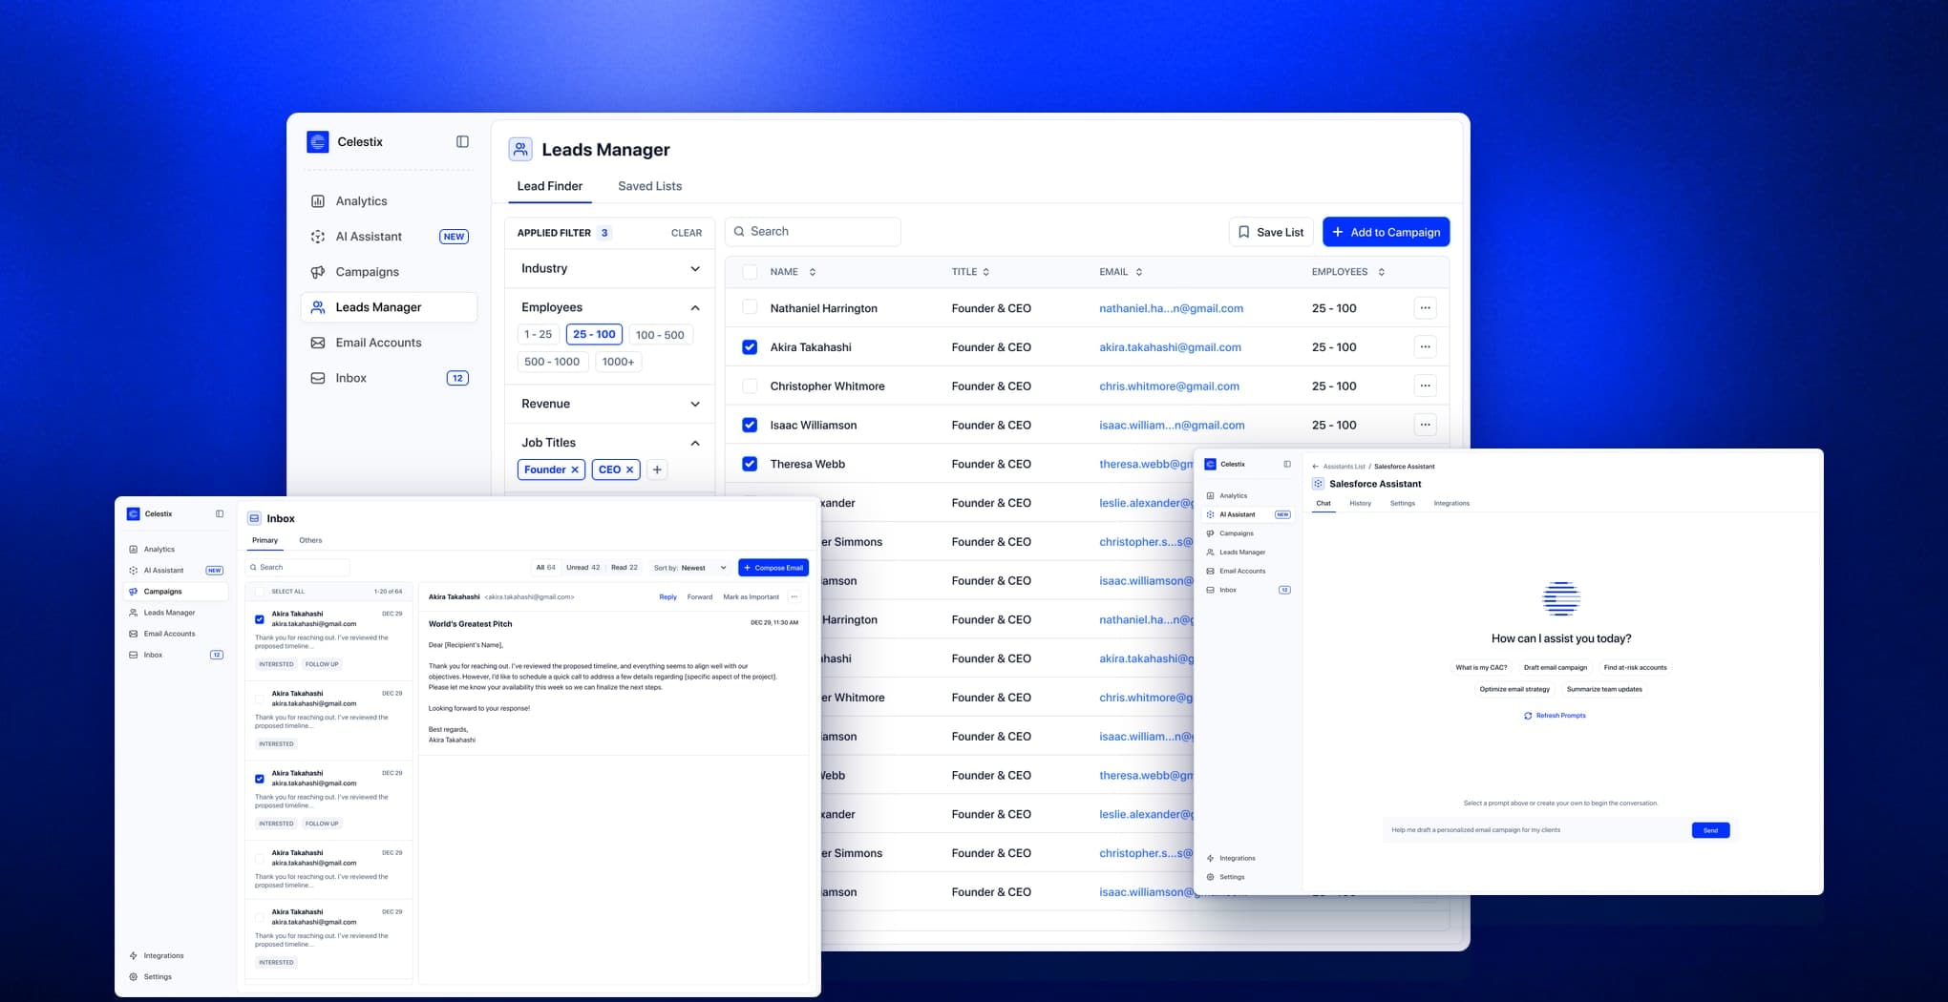The height and width of the screenshot is (1002, 1948).
Task: Click the Celestix logo in Leads Manager window
Action: coord(318,141)
